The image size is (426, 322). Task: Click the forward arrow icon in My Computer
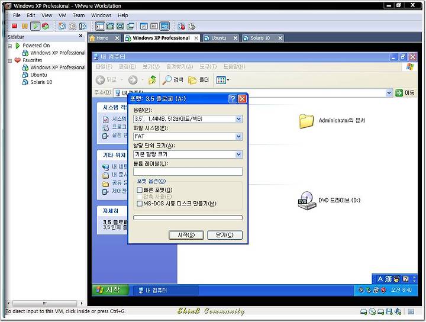133,80
